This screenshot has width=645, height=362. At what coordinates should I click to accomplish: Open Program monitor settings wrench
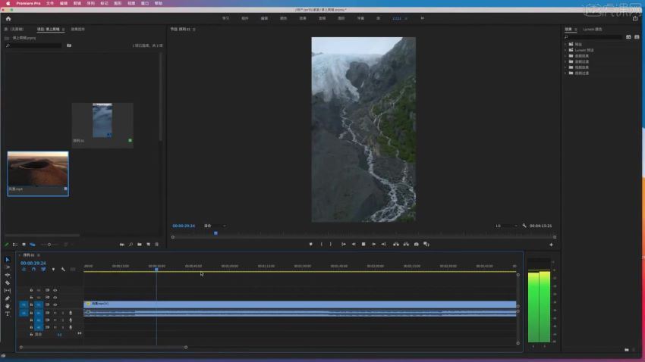(524, 226)
